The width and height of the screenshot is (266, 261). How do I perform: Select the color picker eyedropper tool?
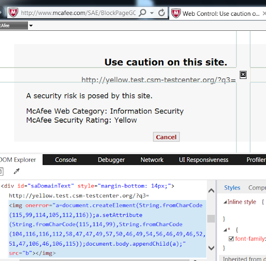click(17, 171)
